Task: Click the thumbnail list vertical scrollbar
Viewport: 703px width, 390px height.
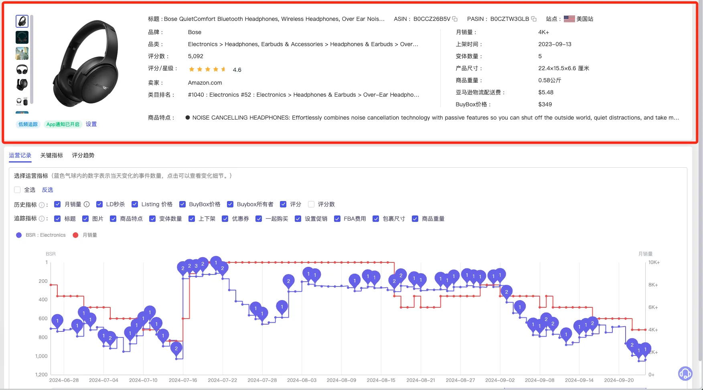Action: click(32, 59)
